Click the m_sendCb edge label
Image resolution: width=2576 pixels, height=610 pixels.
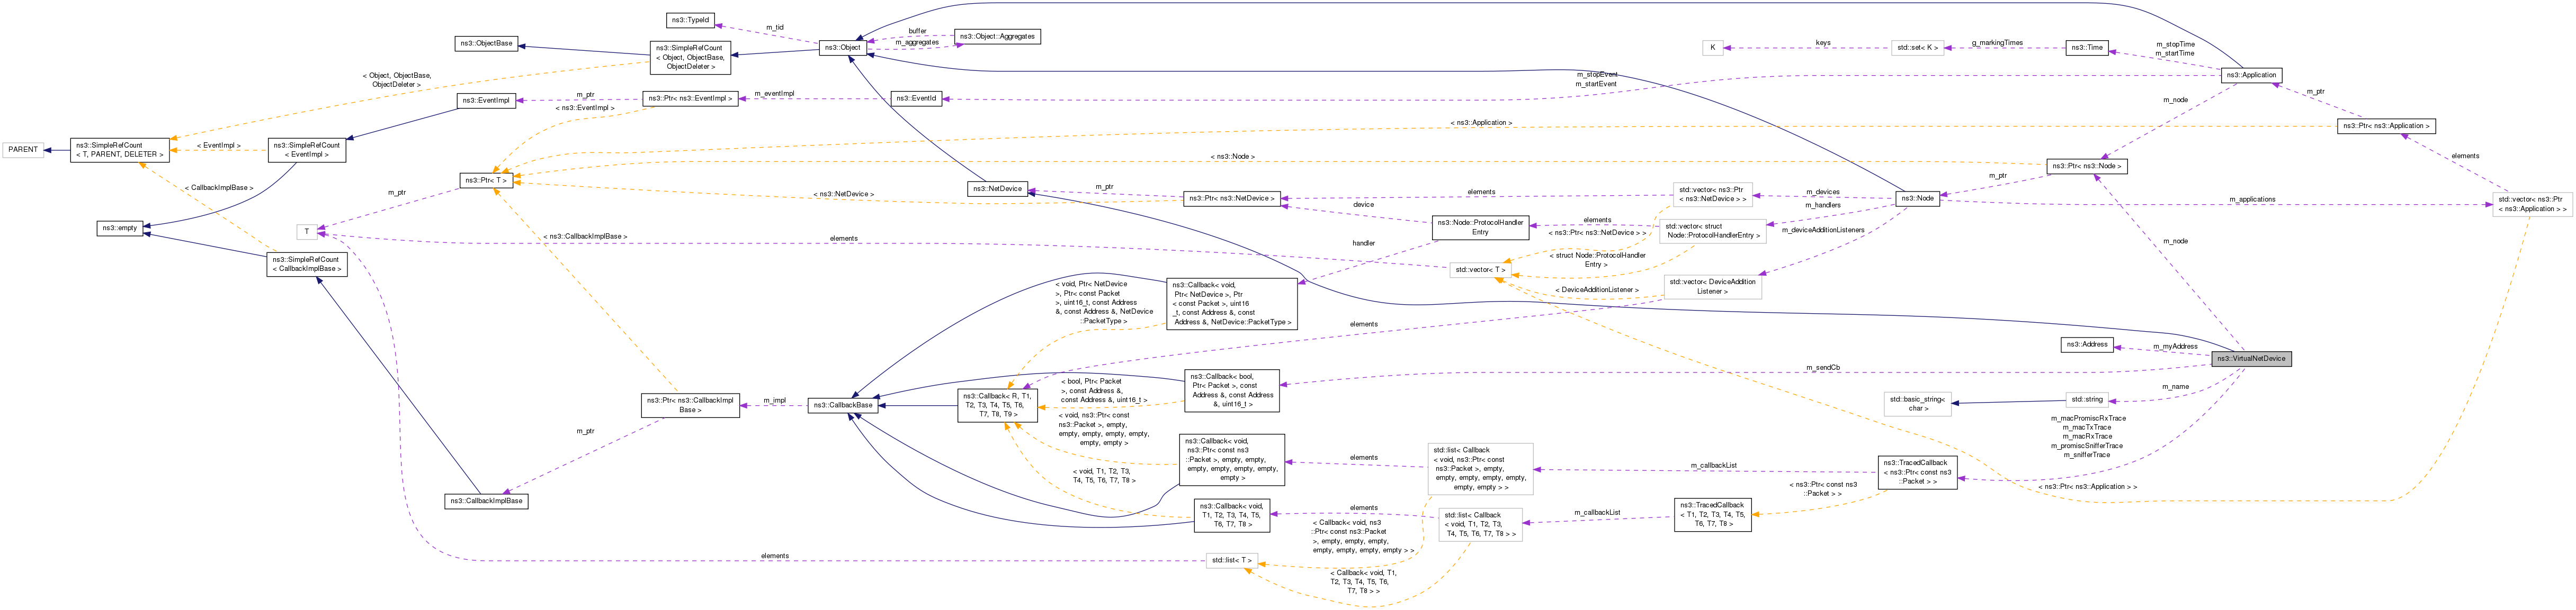pyautogui.click(x=1823, y=367)
